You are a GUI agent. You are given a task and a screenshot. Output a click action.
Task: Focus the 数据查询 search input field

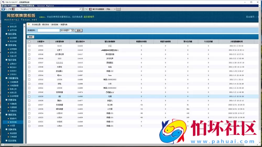click(x=48, y=30)
